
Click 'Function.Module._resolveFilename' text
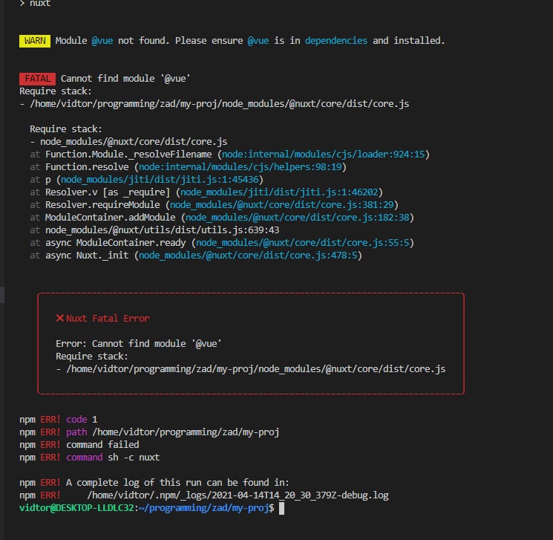tap(128, 154)
